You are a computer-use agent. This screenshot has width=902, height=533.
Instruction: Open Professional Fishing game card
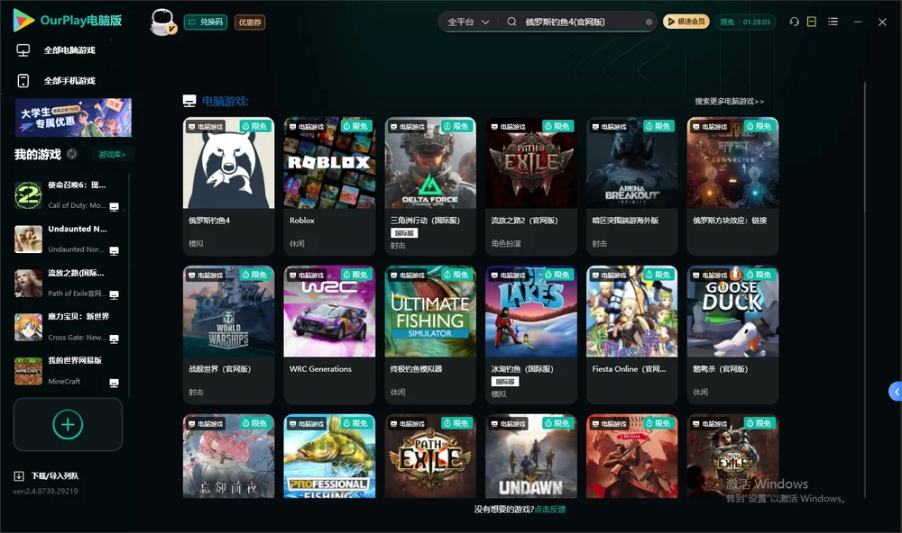pos(329,456)
